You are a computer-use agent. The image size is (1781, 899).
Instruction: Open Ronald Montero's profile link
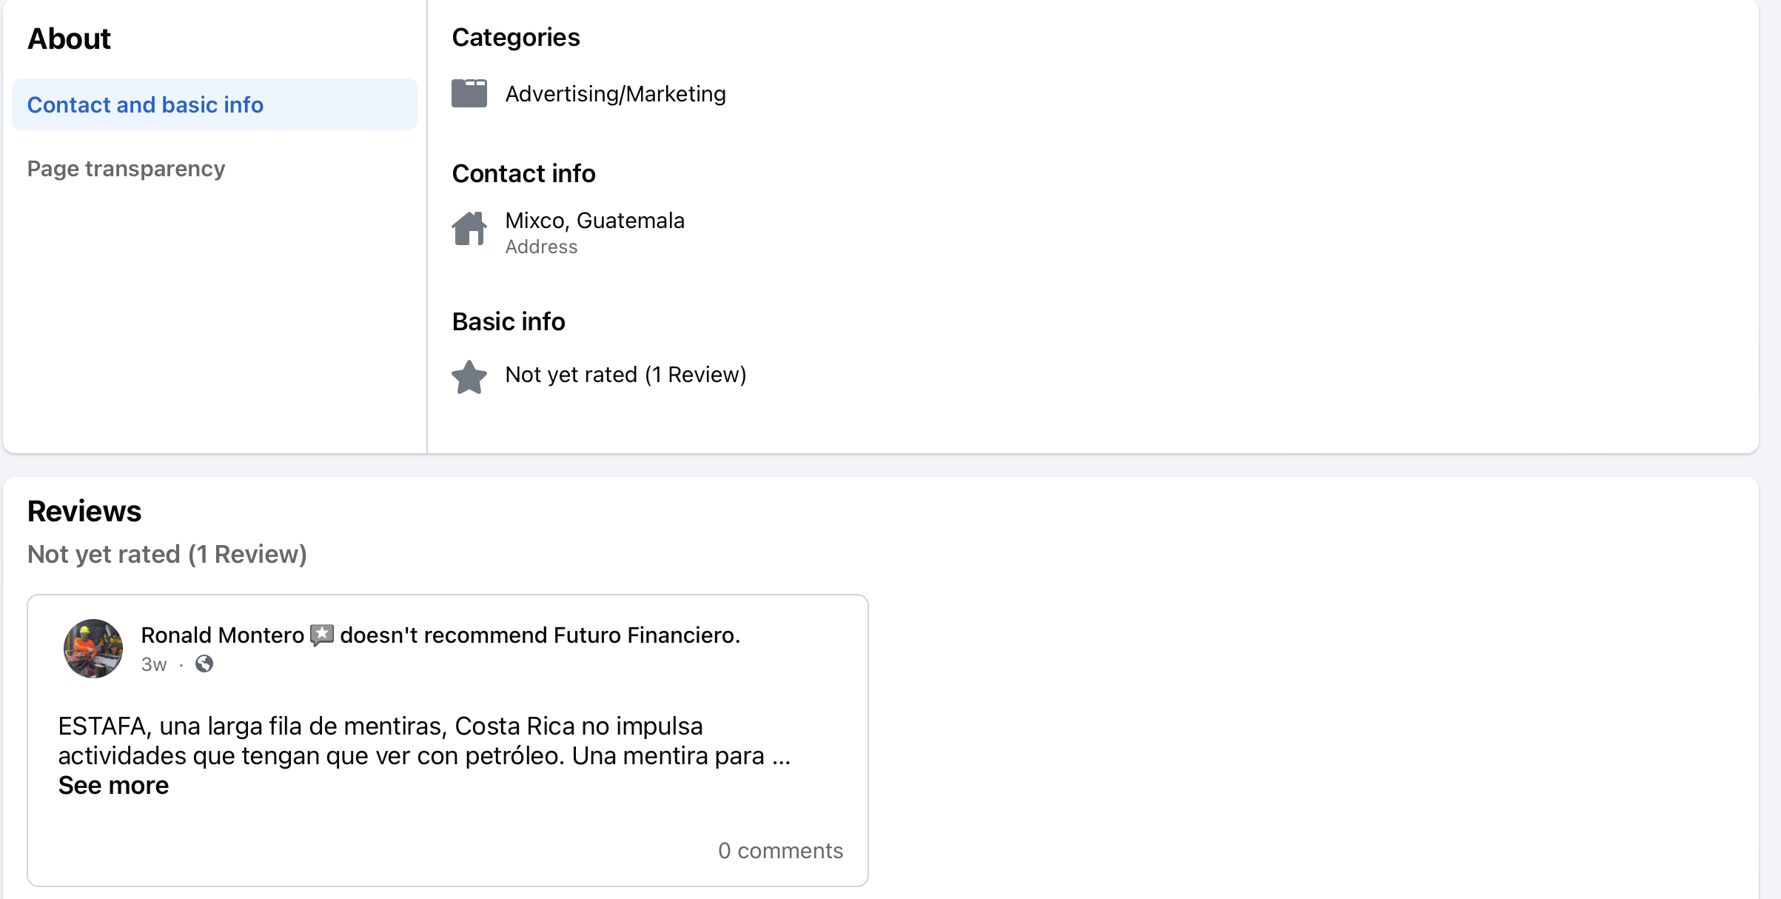(222, 635)
